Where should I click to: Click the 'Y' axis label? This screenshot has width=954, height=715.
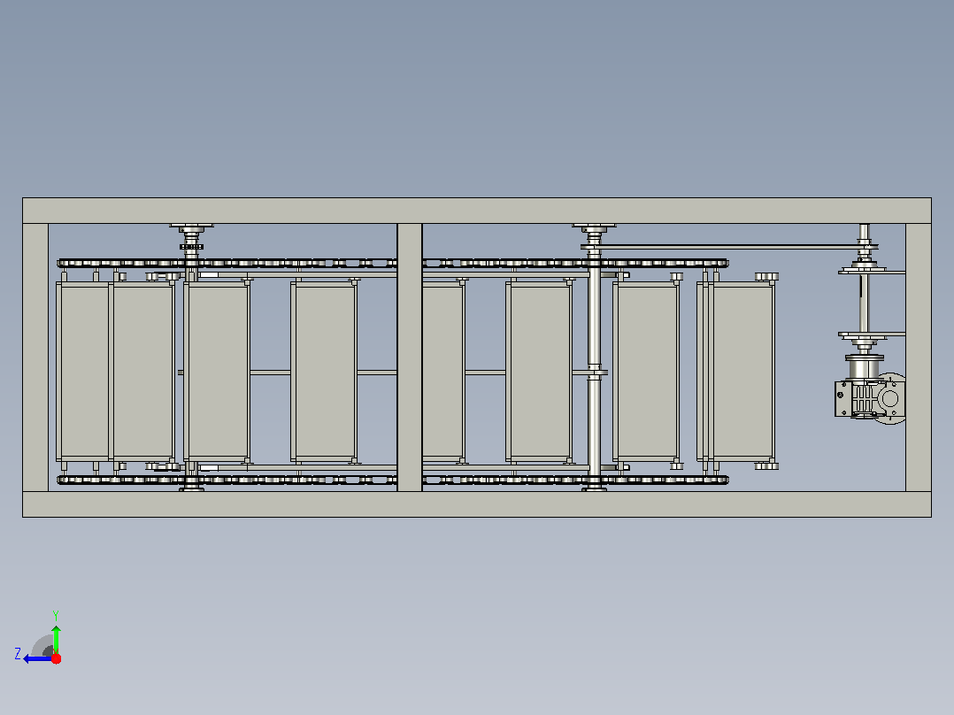[x=56, y=615]
